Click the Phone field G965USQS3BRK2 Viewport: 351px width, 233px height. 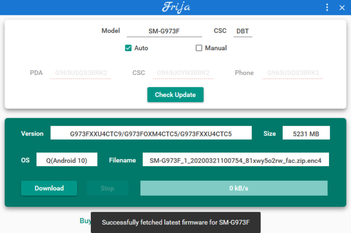293,73
